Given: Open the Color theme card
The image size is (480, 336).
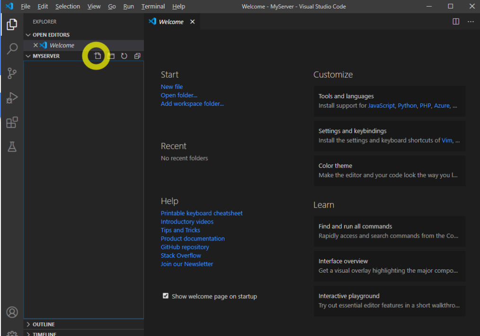Looking at the screenshot, I should [390, 171].
